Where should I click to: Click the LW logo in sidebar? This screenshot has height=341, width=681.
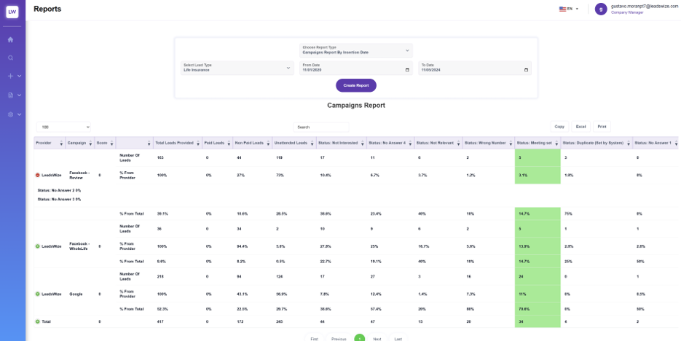(12, 12)
